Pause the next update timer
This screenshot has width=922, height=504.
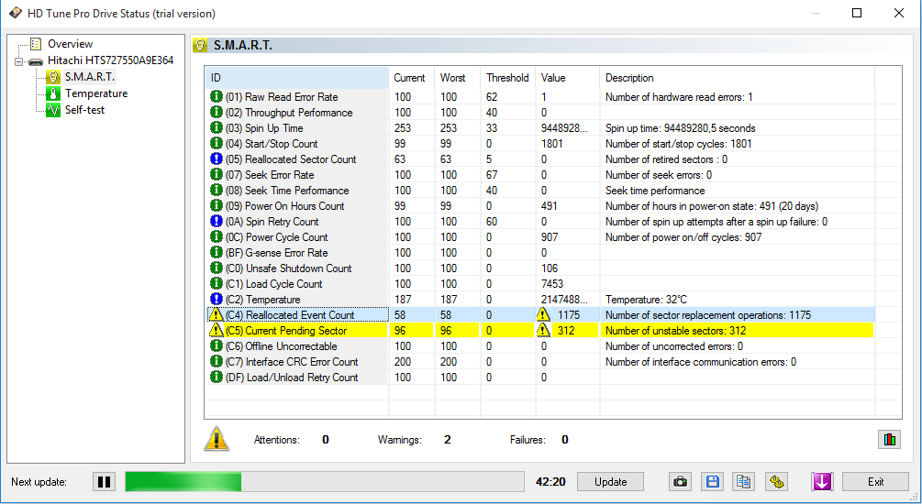click(104, 482)
